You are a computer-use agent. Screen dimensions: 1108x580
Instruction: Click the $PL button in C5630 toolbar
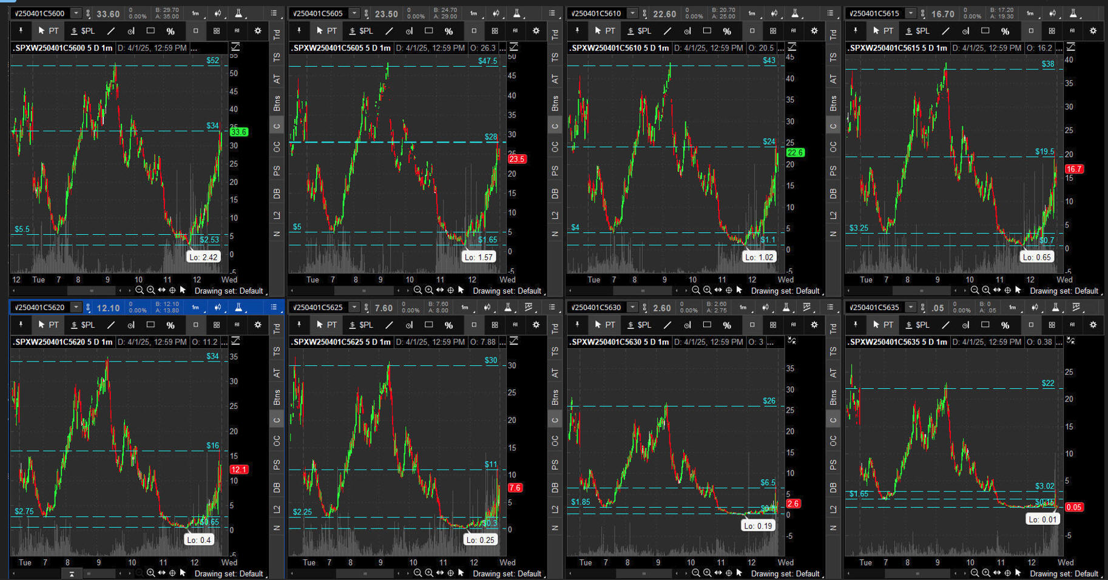point(639,325)
